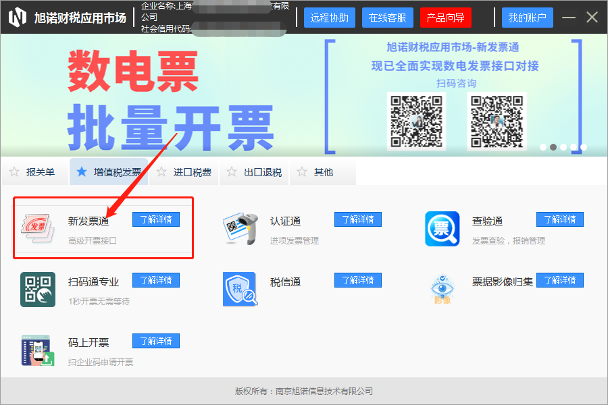Select the third banner carousel dot
The width and height of the screenshot is (608, 405).
click(x=563, y=147)
